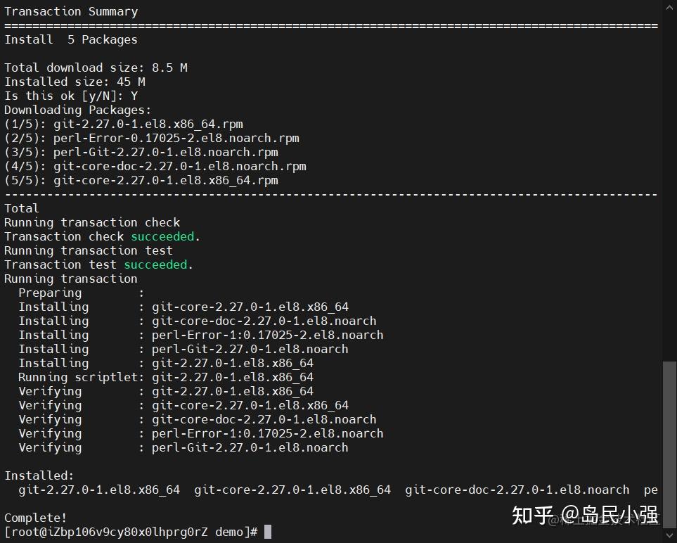Click the green 'succeeded' after Transaction test
This screenshot has width=677, height=543.
pos(155,264)
